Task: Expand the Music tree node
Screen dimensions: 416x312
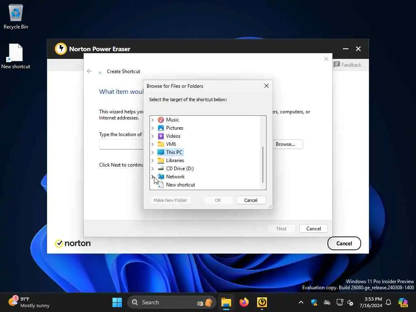Action: tap(153, 120)
